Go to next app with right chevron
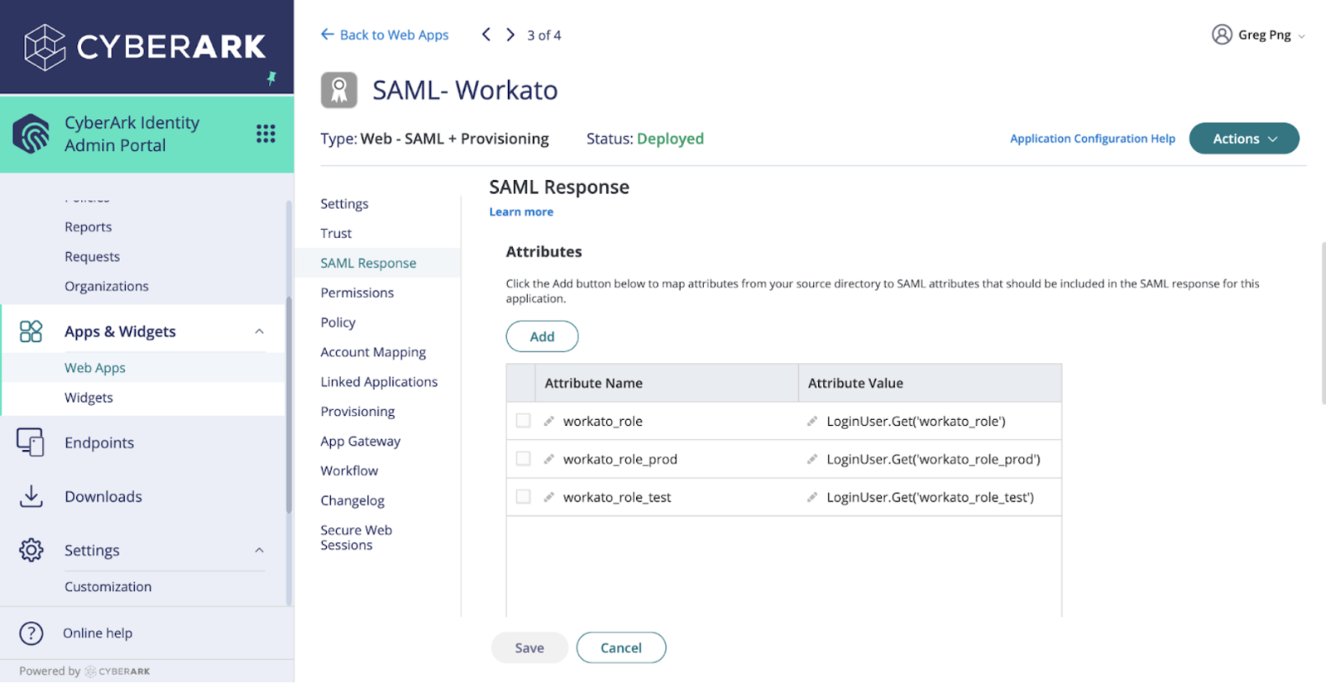Viewport: 1326px width, 684px height. coord(510,34)
